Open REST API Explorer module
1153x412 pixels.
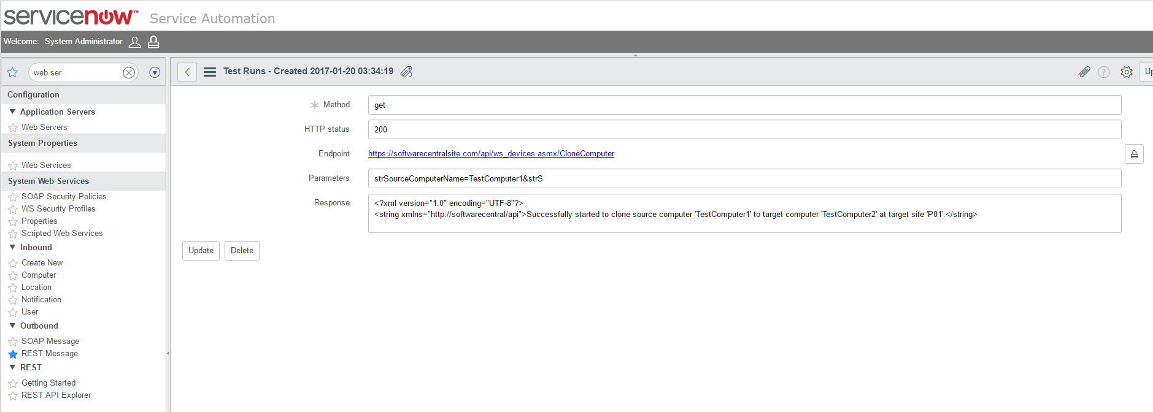56,395
